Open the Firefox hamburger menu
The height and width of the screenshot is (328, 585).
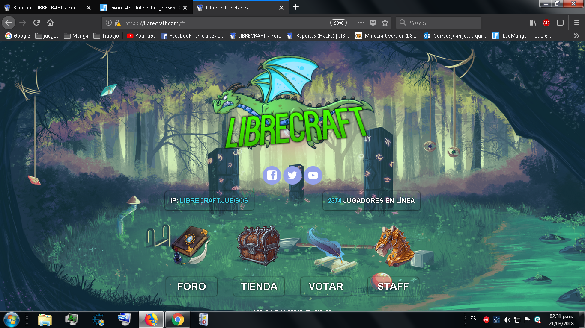(576, 23)
